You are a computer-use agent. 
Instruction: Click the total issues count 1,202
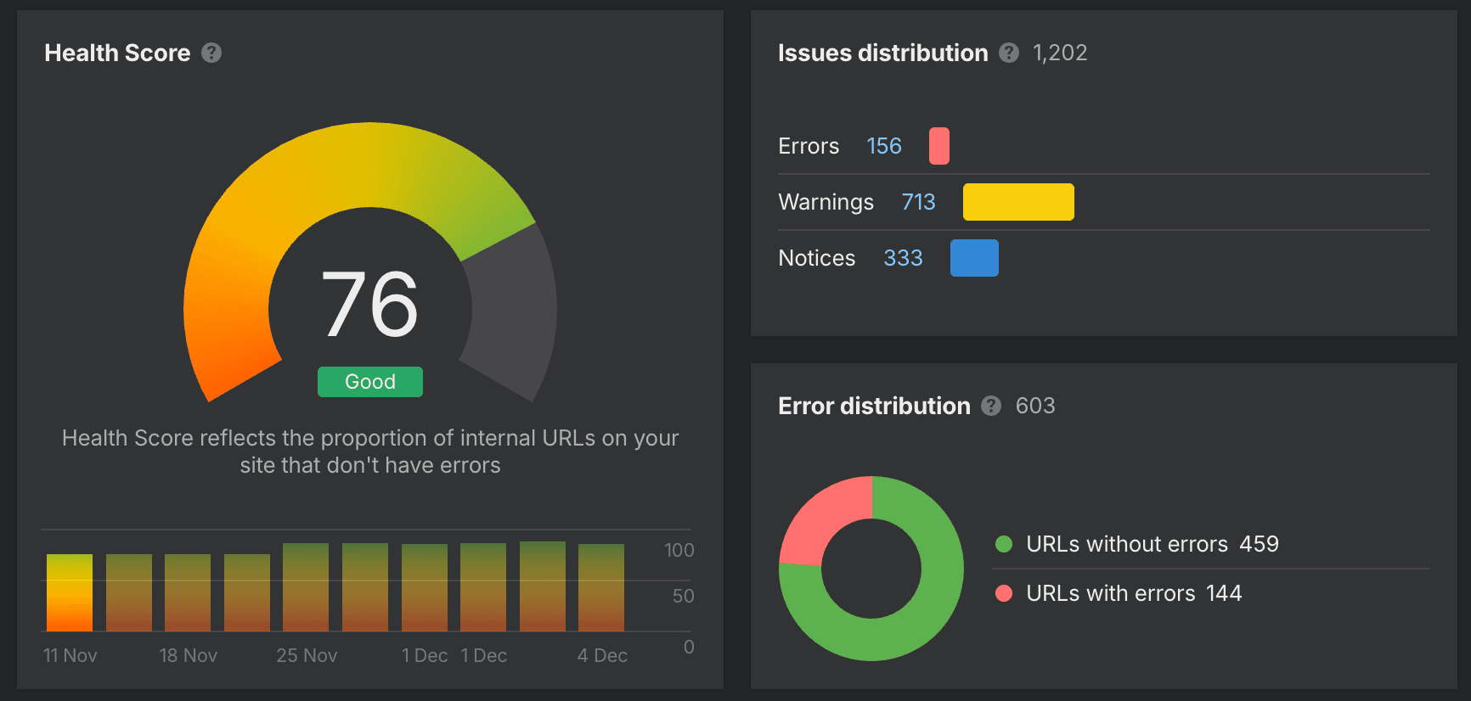point(1060,53)
